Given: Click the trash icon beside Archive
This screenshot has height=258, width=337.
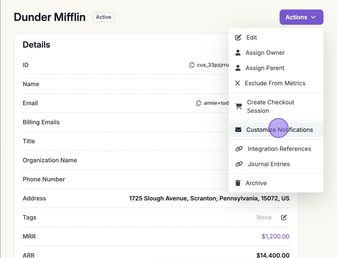Looking at the screenshot, I should coord(238,183).
